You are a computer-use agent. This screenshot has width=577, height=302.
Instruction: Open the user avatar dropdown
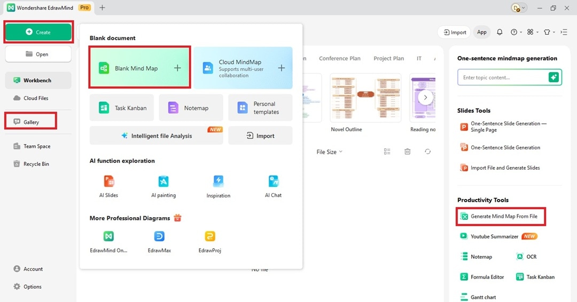click(x=519, y=7)
